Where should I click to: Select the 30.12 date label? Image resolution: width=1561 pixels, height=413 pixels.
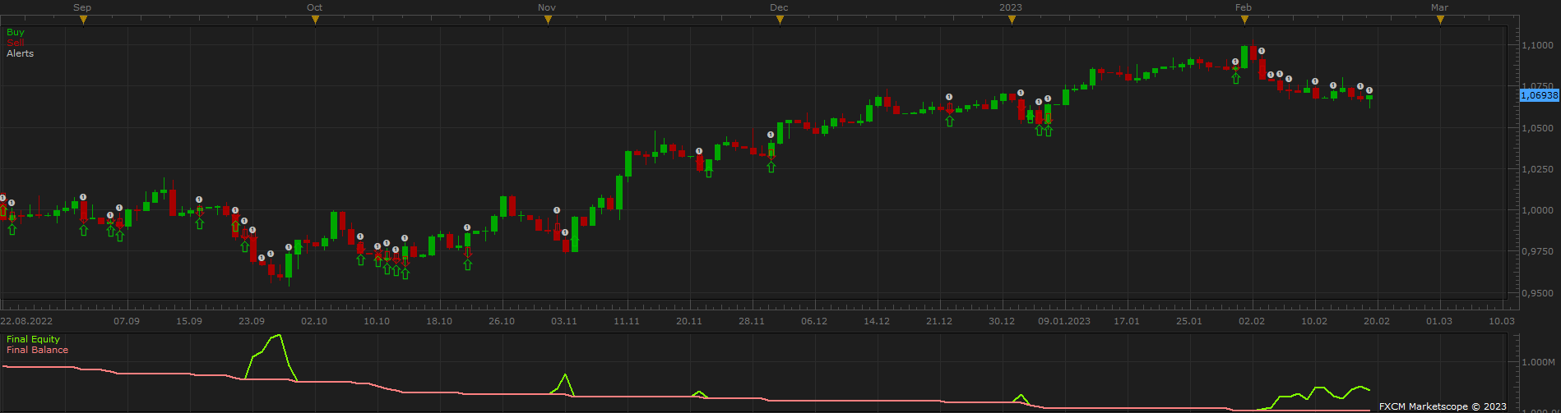(1002, 321)
